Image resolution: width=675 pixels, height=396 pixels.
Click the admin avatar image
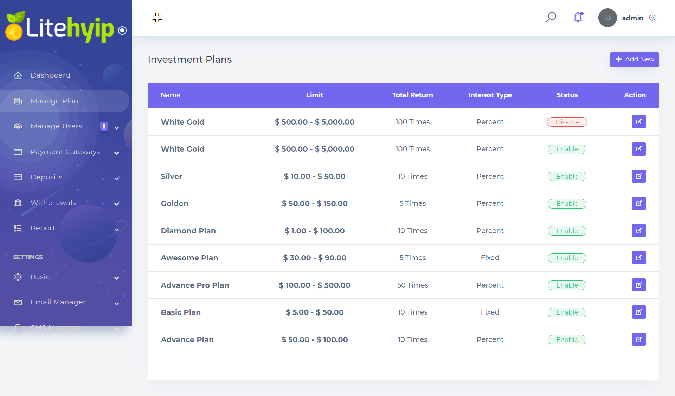click(607, 18)
